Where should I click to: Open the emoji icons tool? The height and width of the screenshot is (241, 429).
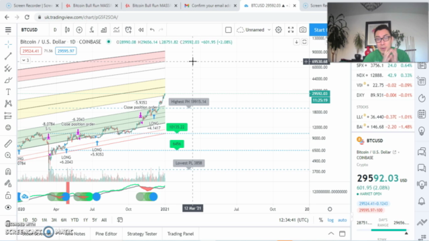coord(8,128)
